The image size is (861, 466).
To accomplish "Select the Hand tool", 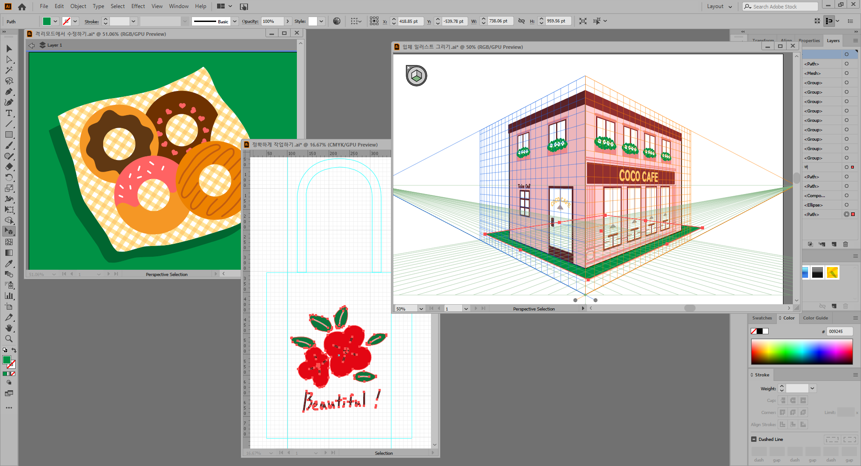I will (x=9, y=328).
